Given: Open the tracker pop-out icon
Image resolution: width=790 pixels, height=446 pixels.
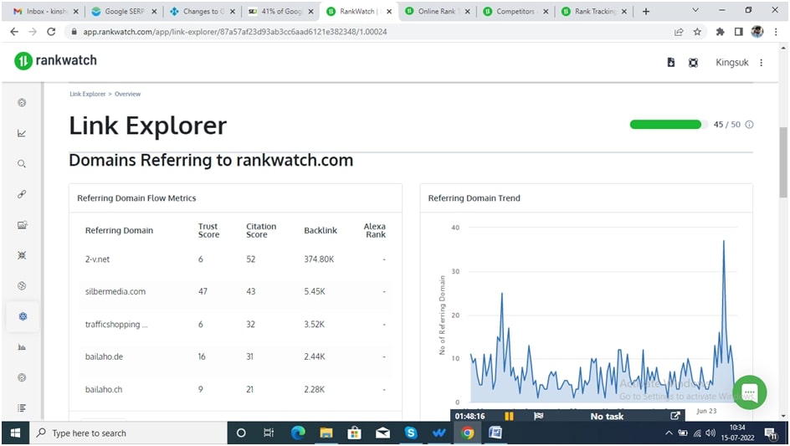Looking at the screenshot, I should (675, 416).
